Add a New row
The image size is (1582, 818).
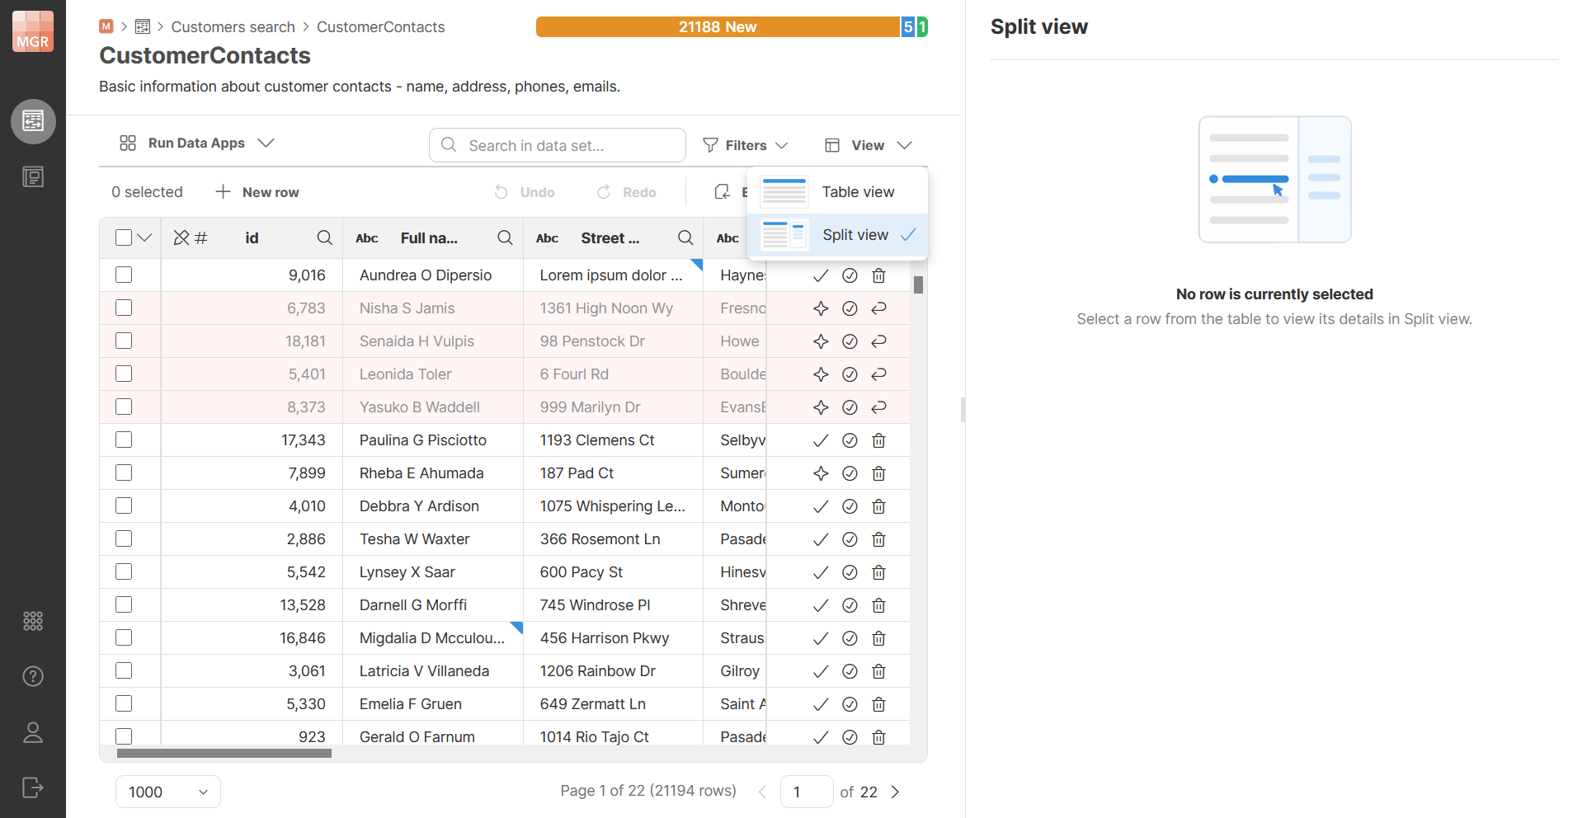point(257,192)
